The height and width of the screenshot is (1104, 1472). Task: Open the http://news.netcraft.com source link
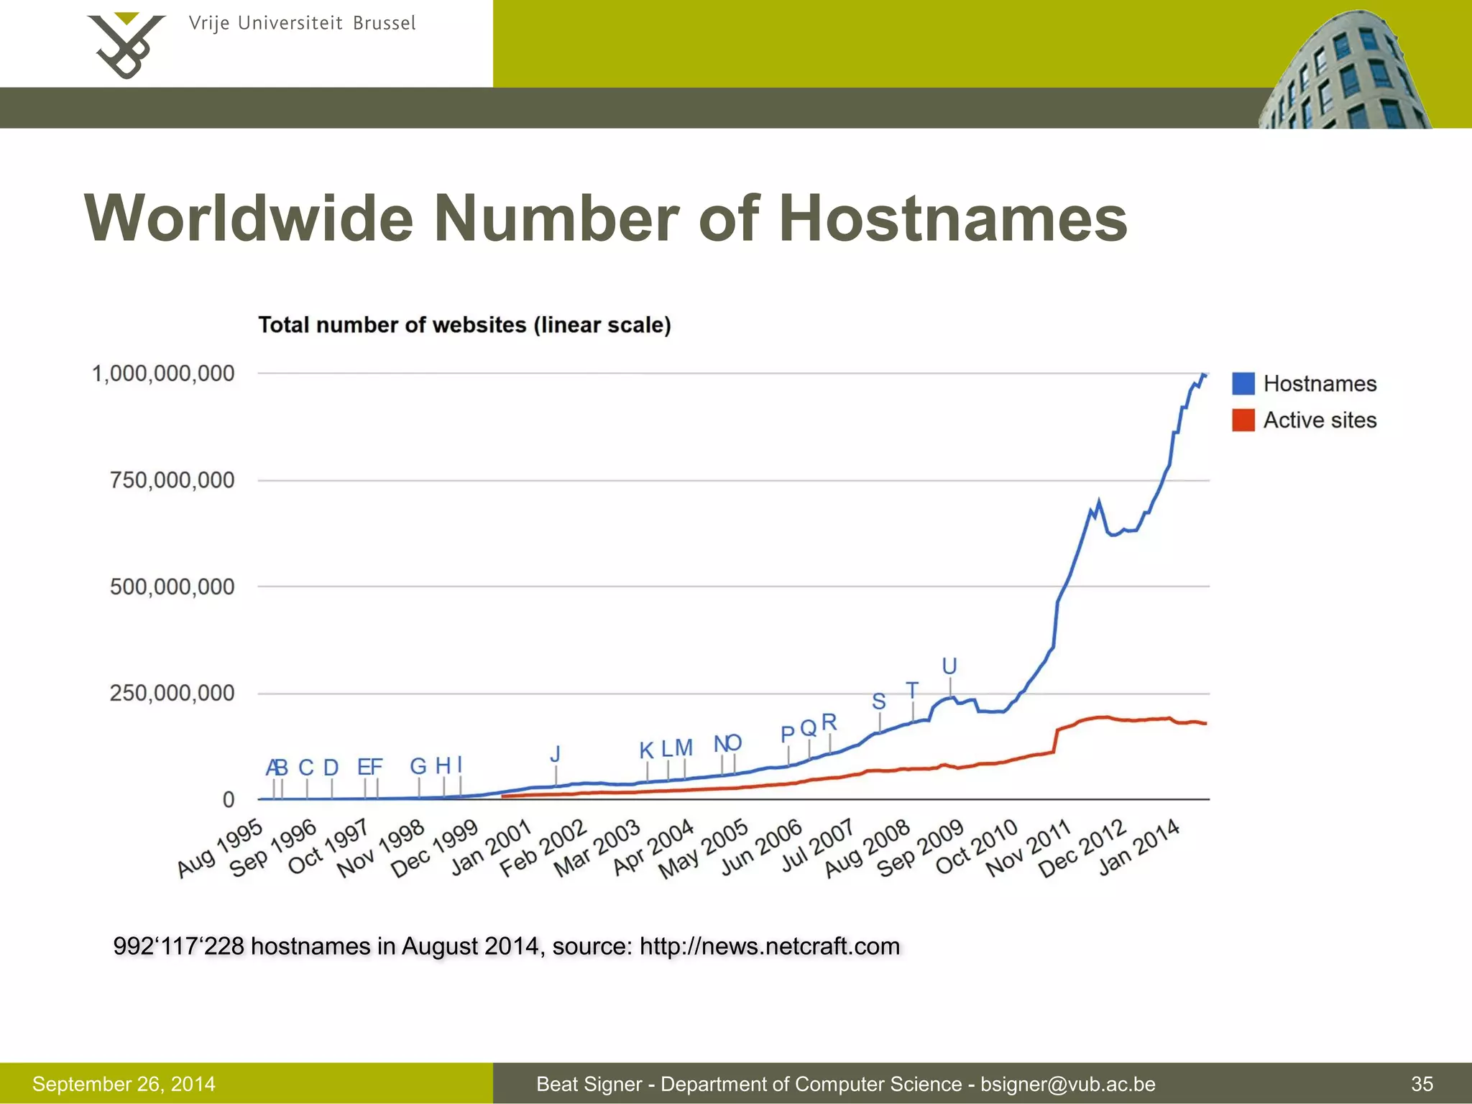tap(770, 947)
